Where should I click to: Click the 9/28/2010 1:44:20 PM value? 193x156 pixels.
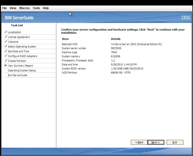pos(124,64)
